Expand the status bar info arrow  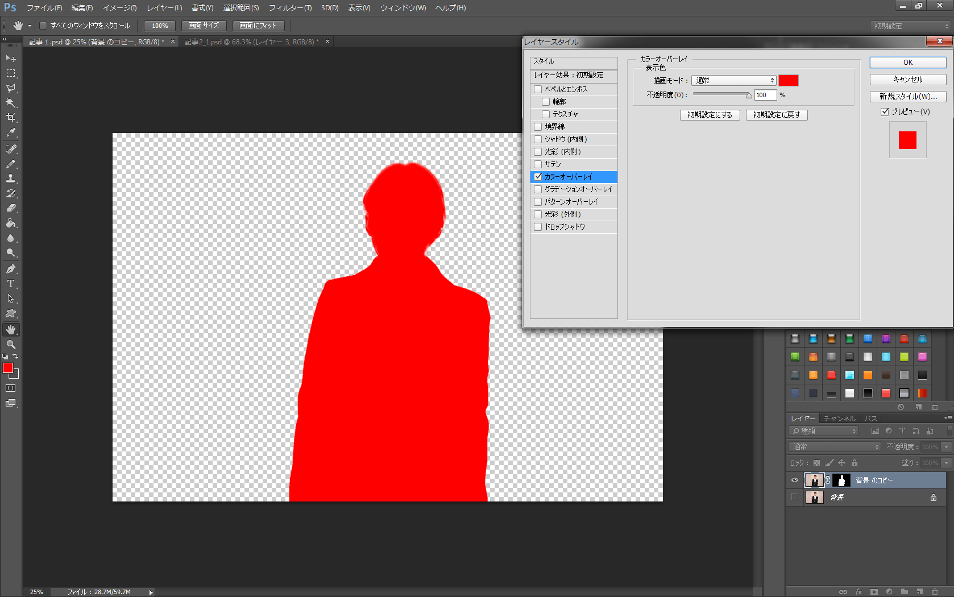point(151,592)
